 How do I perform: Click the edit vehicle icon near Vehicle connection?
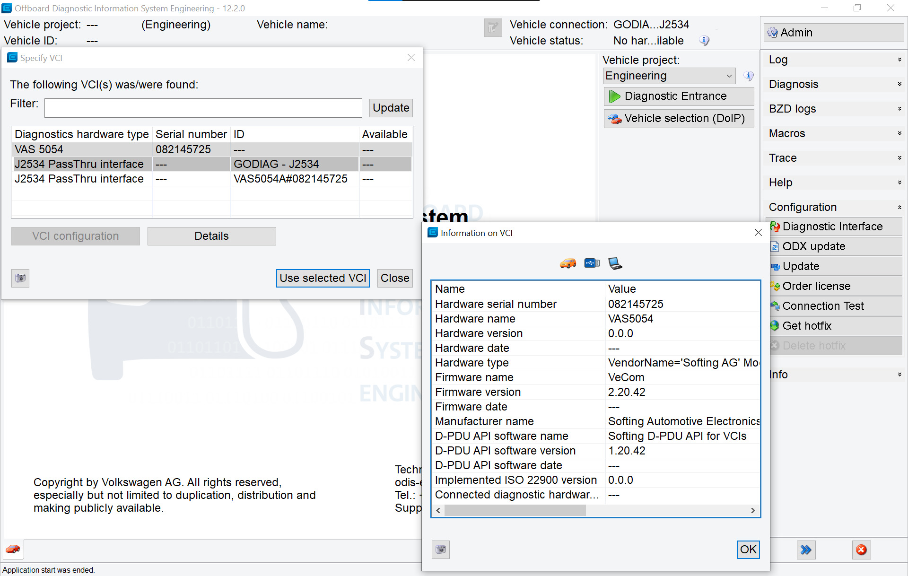pyautogui.click(x=493, y=27)
